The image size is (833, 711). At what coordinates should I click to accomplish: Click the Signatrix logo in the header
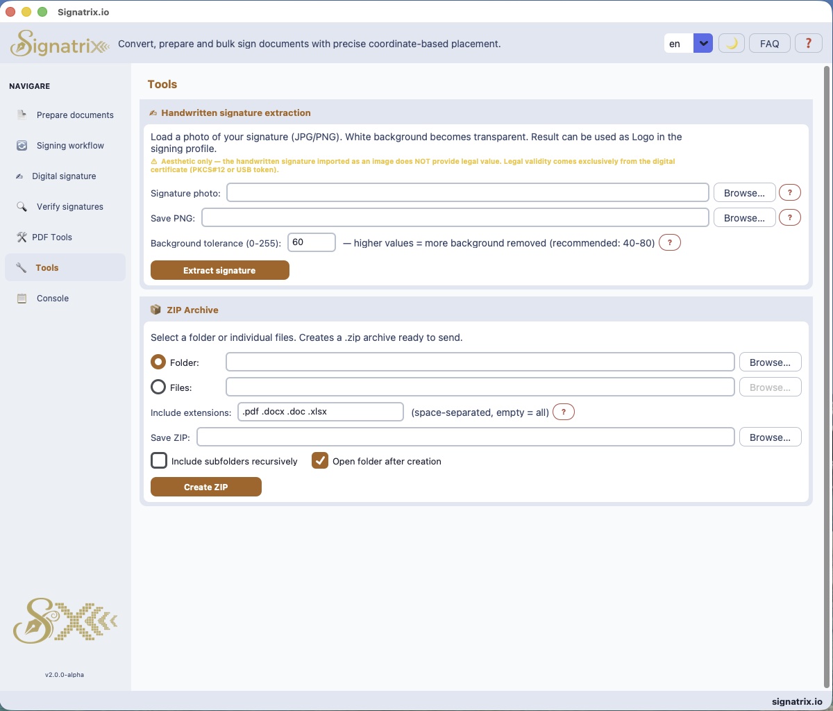click(x=59, y=43)
